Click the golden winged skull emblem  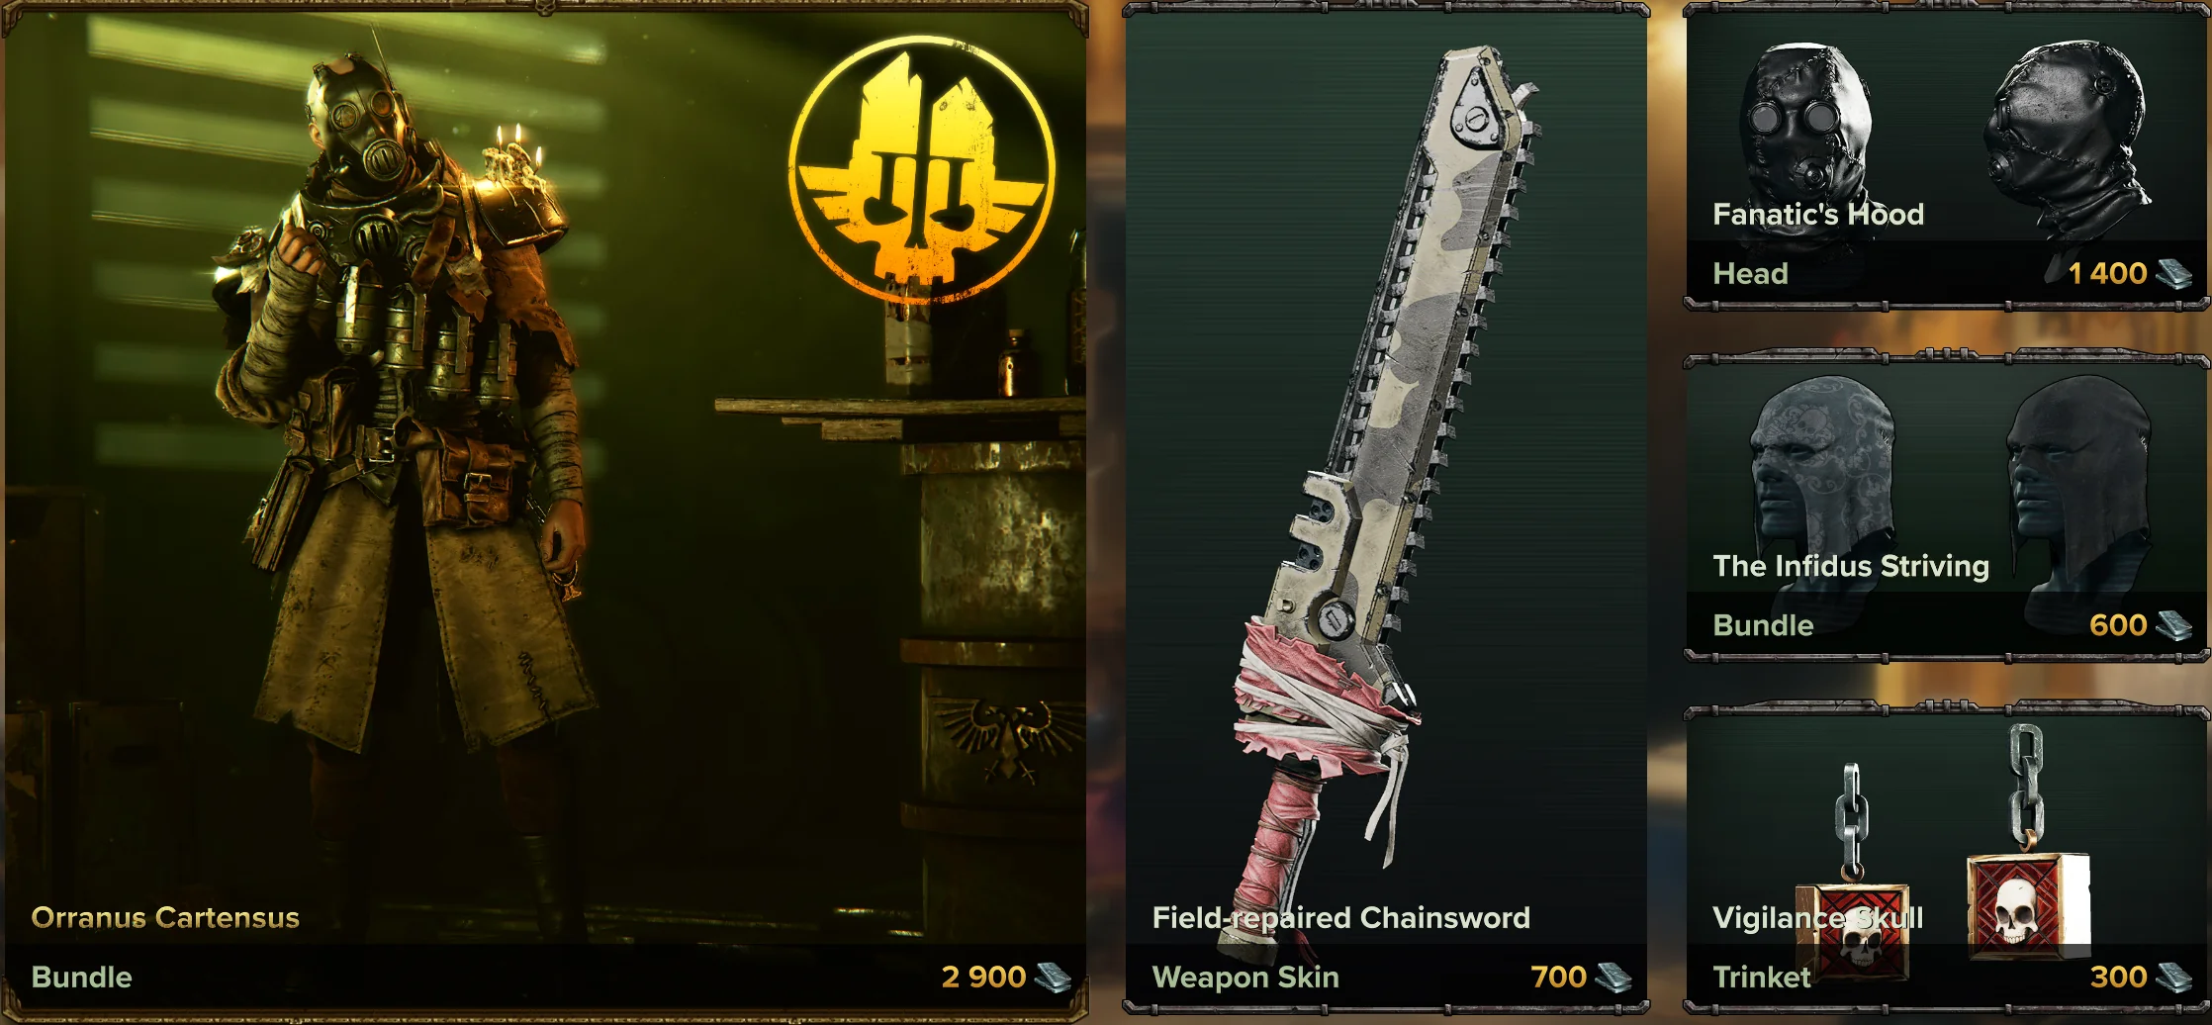click(x=922, y=170)
